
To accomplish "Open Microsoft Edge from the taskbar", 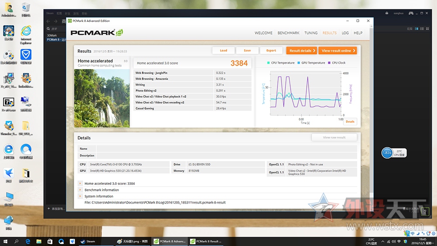I will [28, 241].
